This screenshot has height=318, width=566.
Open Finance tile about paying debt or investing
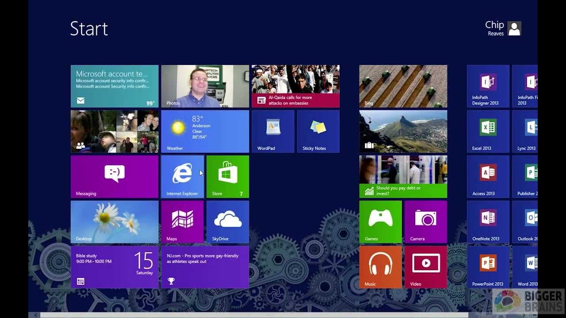(x=403, y=177)
